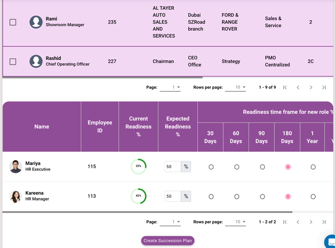Click Rami's profile avatar icon

click(36, 22)
